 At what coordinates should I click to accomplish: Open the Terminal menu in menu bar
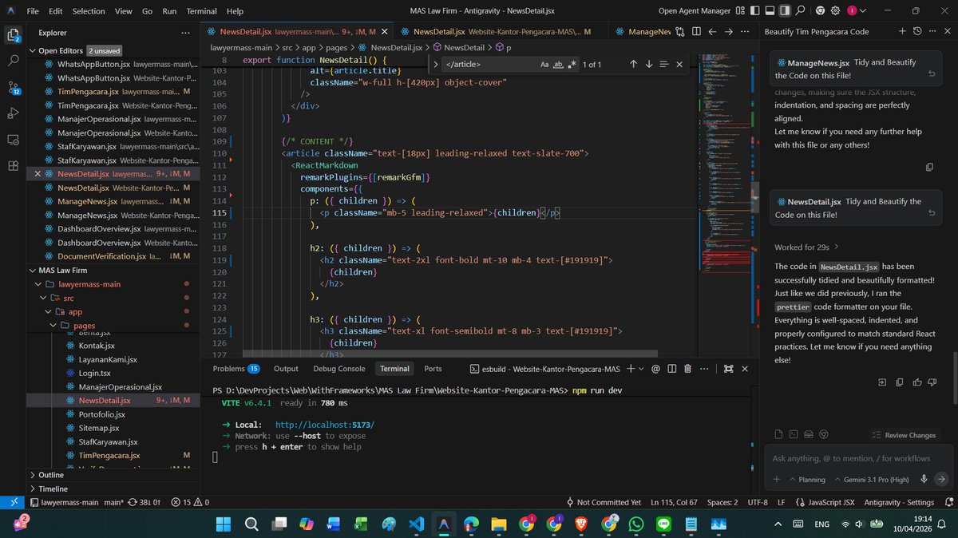point(202,11)
